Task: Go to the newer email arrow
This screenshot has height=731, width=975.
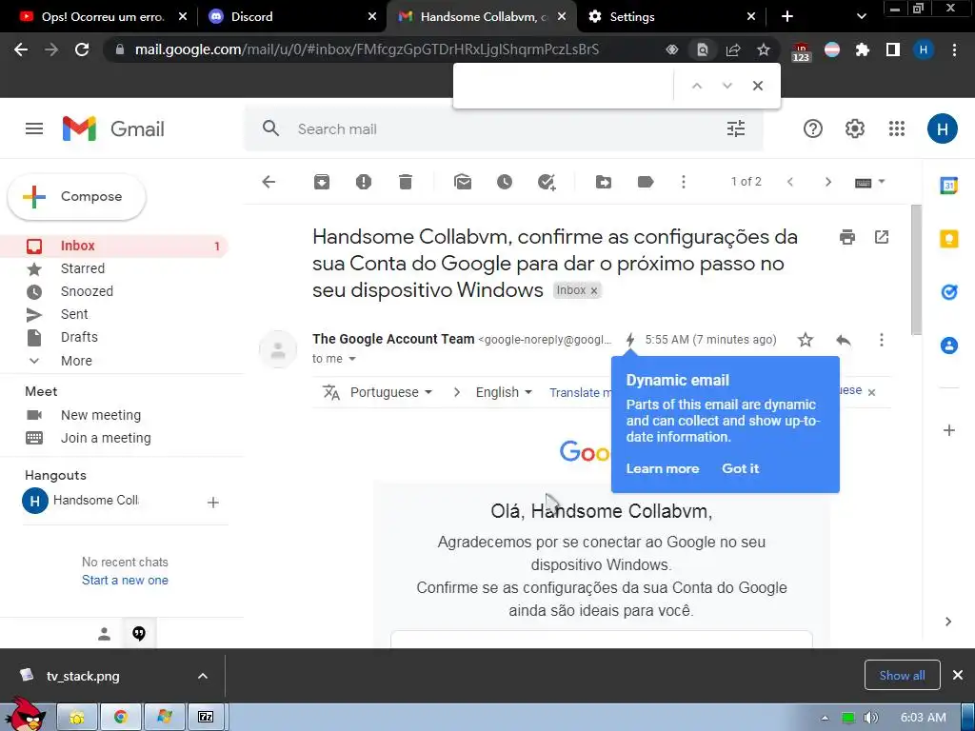Action: coord(789,182)
